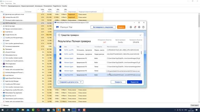Click Снять задачу button in Task Manager
This screenshot has width=200, height=112.
point(195,105)
